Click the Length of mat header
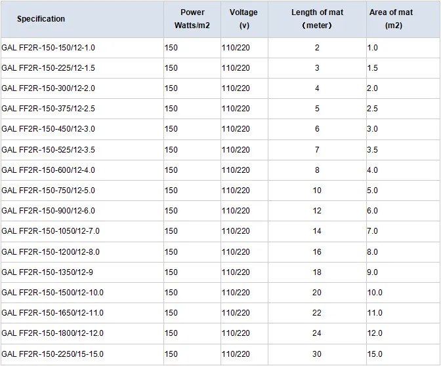The image size is (441, 366). (x=317, y=19)
